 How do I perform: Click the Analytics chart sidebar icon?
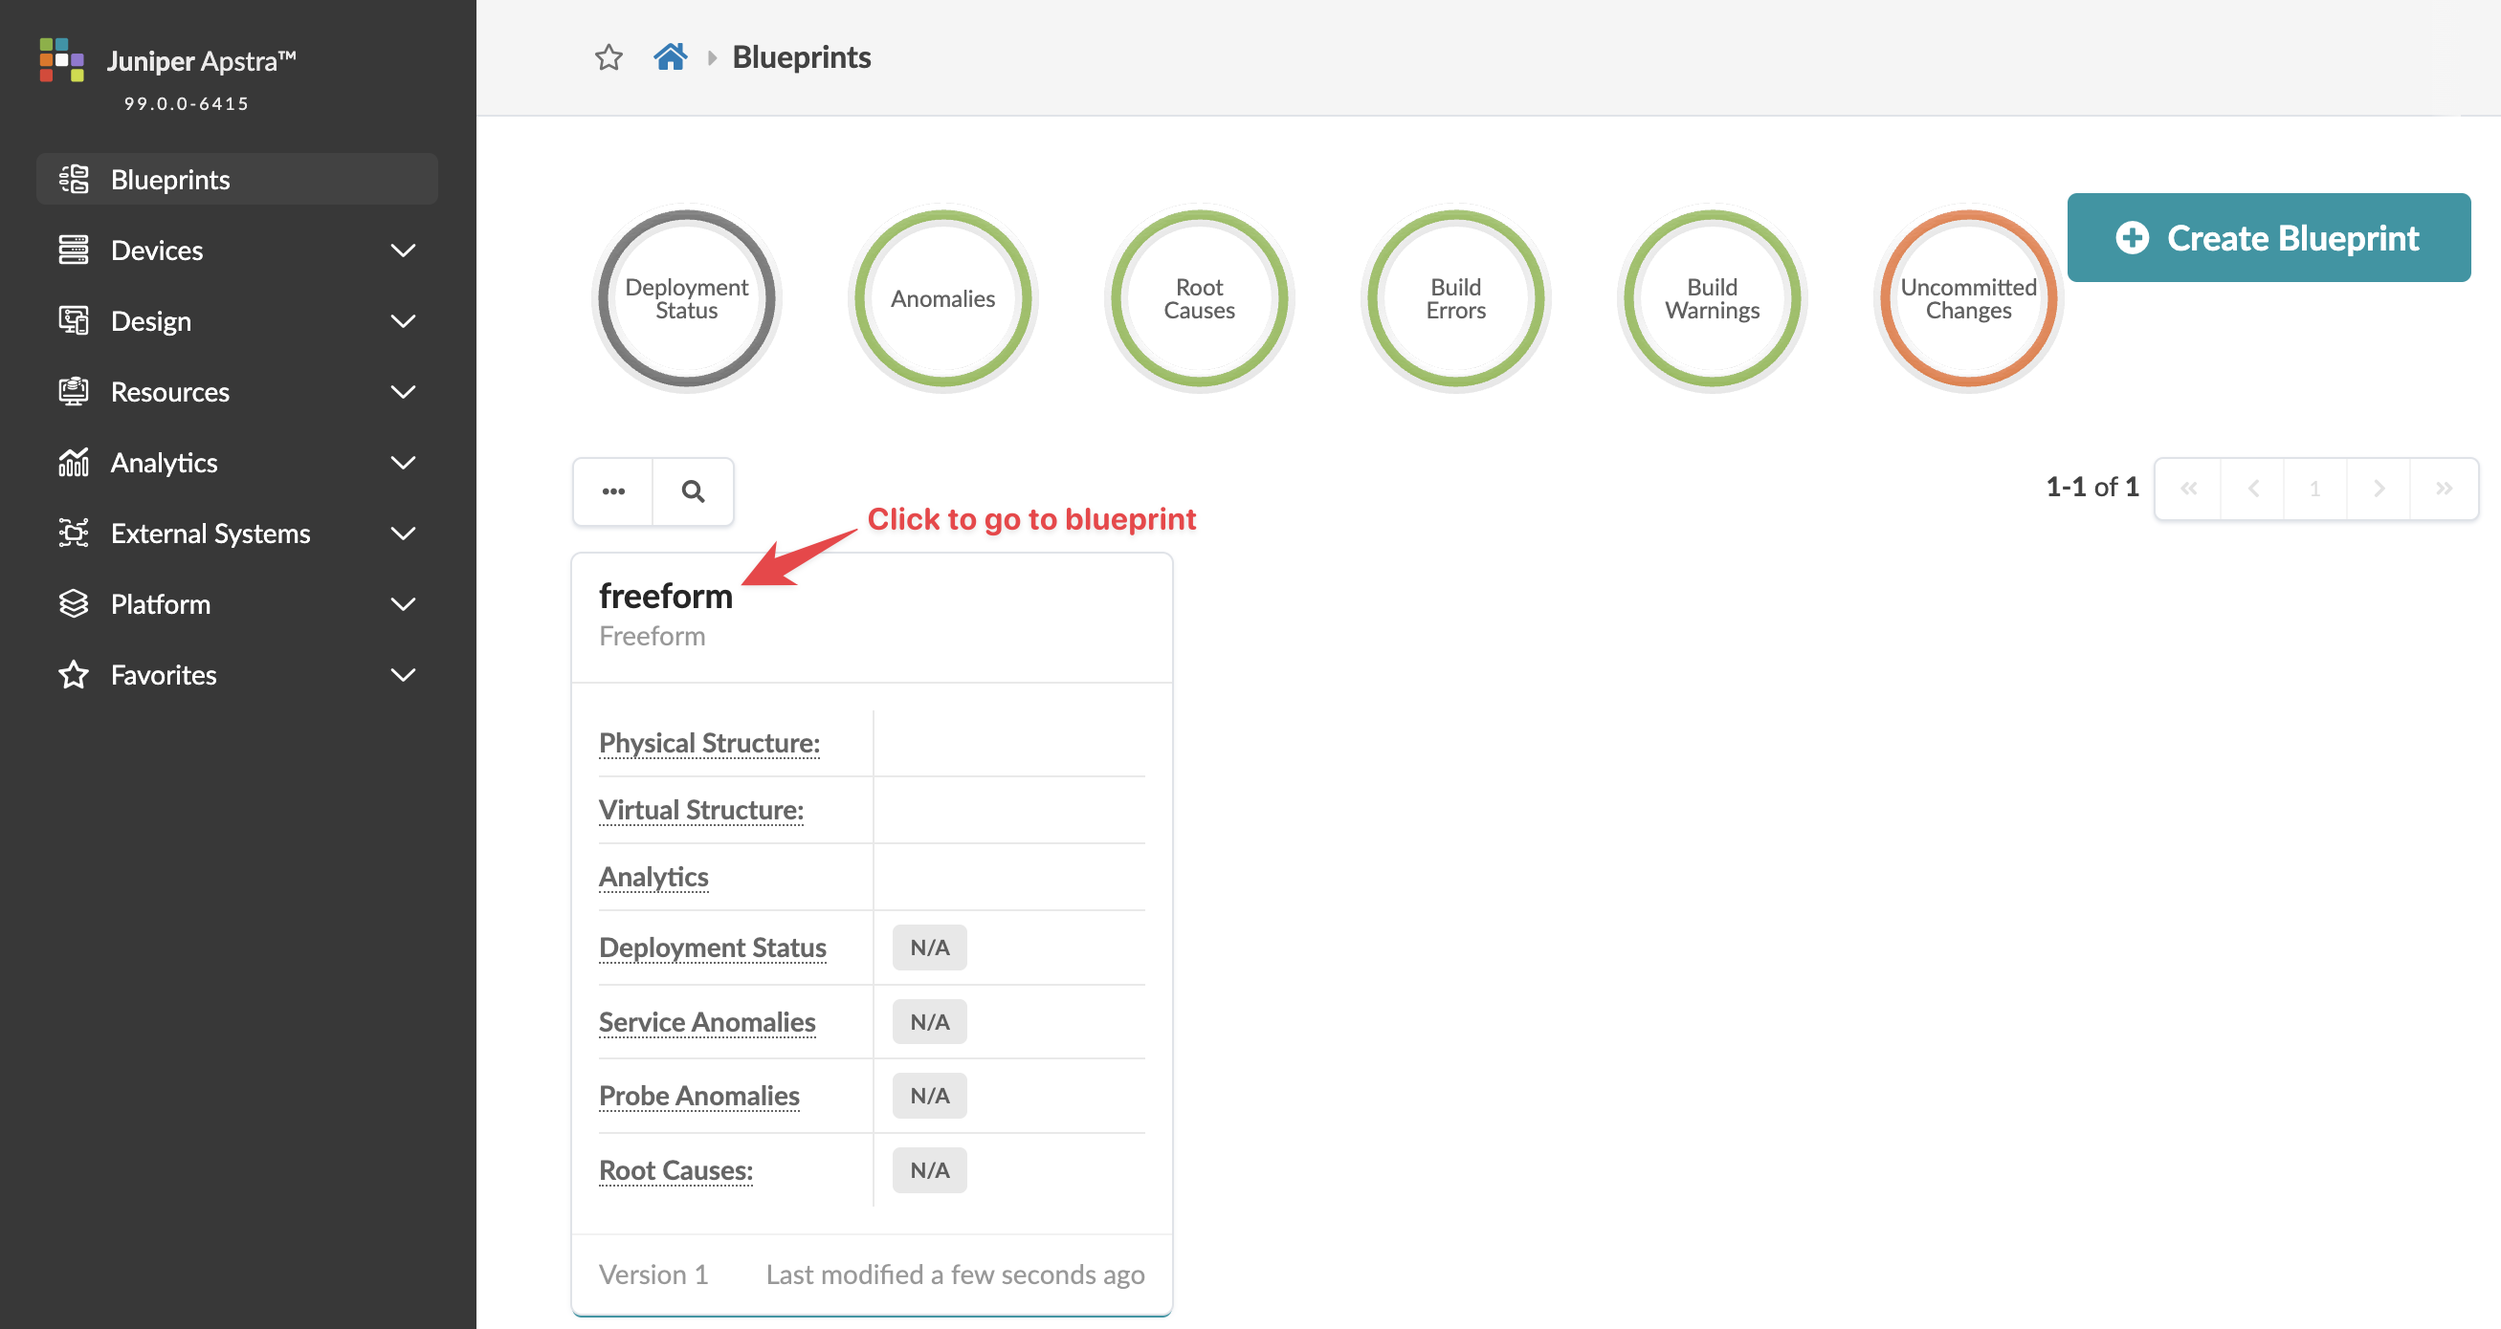point(74,463)
